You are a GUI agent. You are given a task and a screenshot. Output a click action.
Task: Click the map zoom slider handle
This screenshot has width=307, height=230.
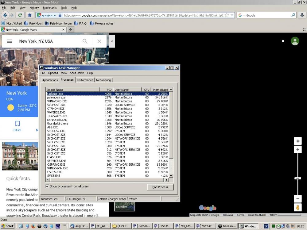[297, 178]
